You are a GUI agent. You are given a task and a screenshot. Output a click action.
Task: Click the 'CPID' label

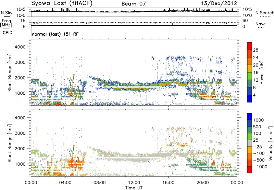tap(8, 33)
